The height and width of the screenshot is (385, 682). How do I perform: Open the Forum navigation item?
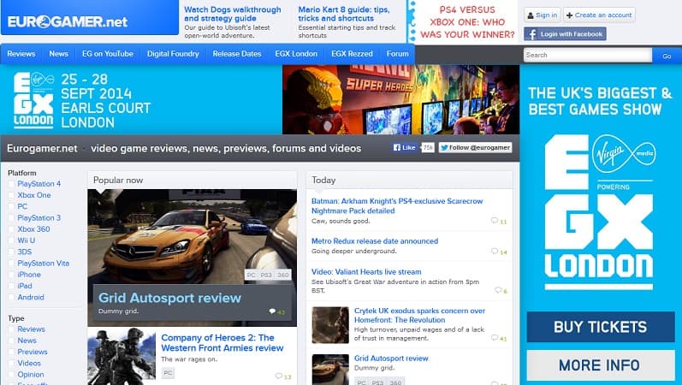click(397, 54)
